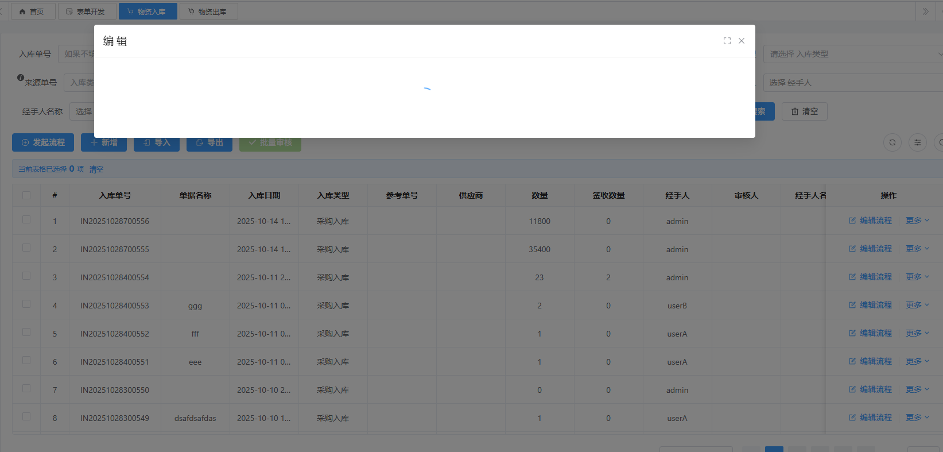Click 清空 link beside selected count

(96, 169)
